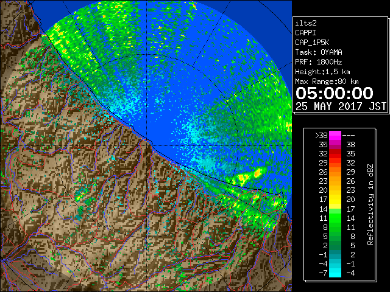Pick the cyan -7 dBZ color swatch
This screenshot has height=292, width=390.
click(335, 273)
